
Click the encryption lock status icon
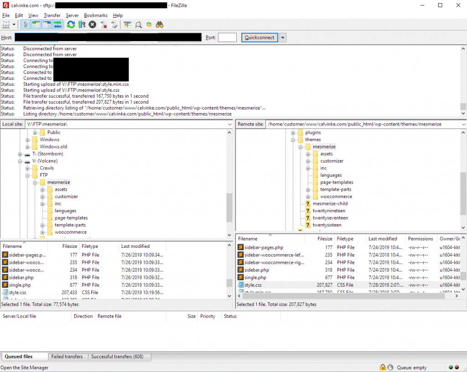[383, 367]
